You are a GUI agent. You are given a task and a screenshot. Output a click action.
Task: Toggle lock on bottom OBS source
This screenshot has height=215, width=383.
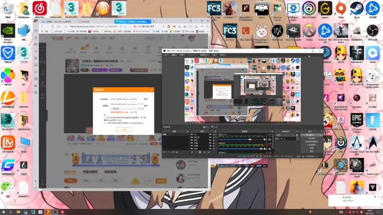[214, 149]
